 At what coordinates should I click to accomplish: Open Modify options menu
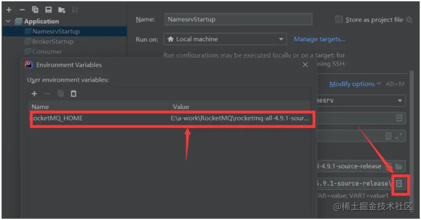click(355, 84)
